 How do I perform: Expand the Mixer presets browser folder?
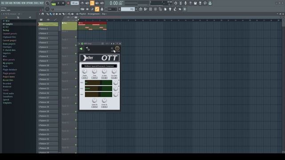pos(9,60)
